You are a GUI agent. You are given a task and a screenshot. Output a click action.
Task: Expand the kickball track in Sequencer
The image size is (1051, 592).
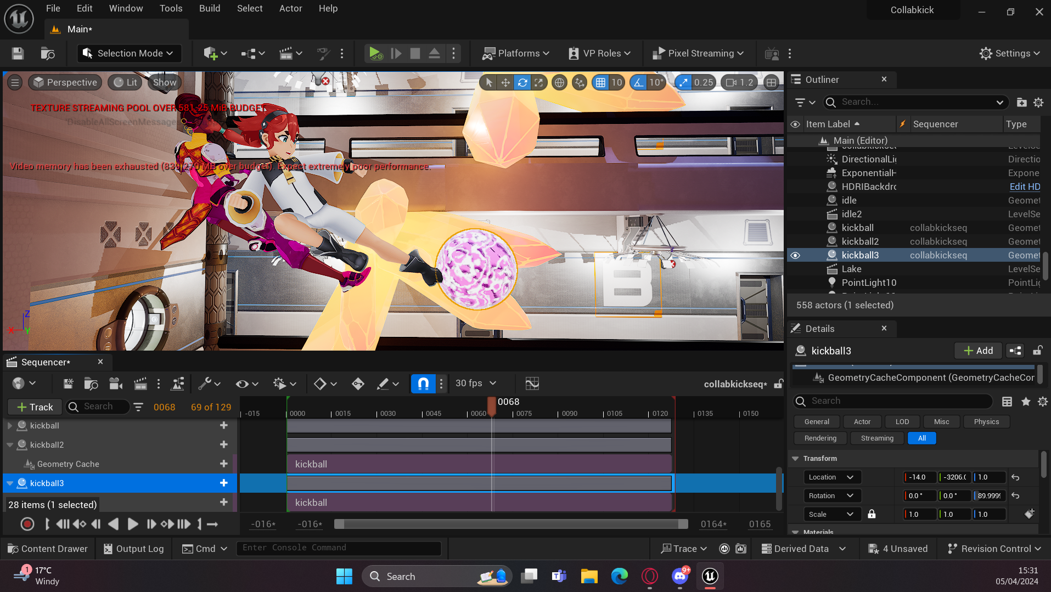9,425
